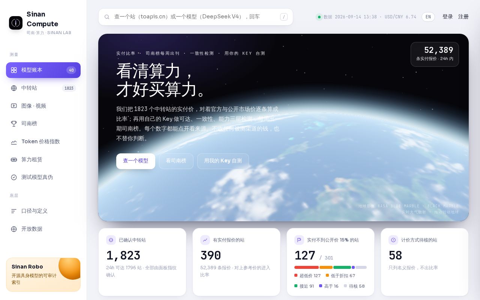Click the 1,823 confirmed stations figure
480x300 pixels.
(x=123, y=256)
